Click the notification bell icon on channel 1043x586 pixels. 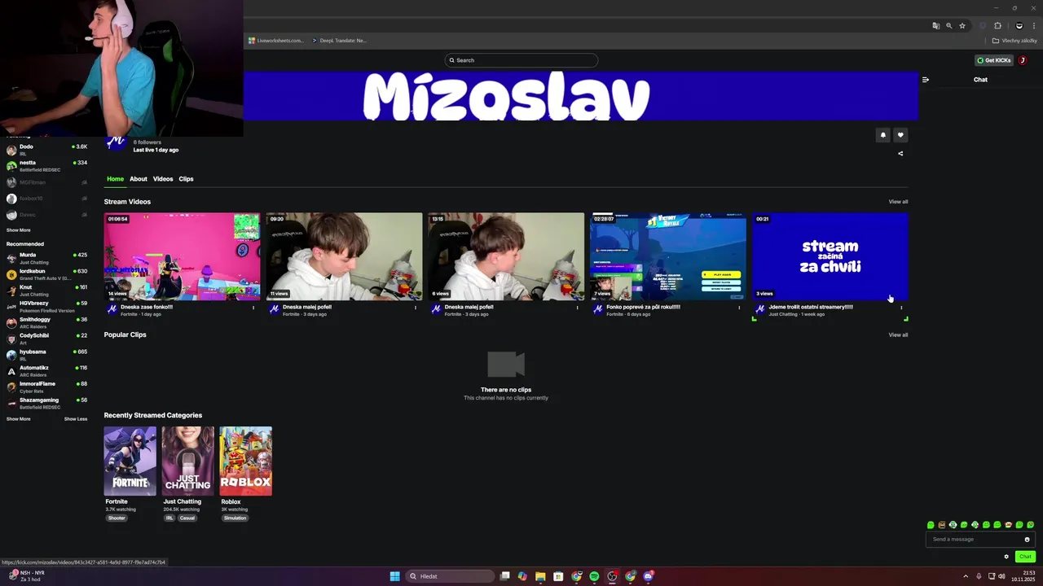(x=882, y=135)
